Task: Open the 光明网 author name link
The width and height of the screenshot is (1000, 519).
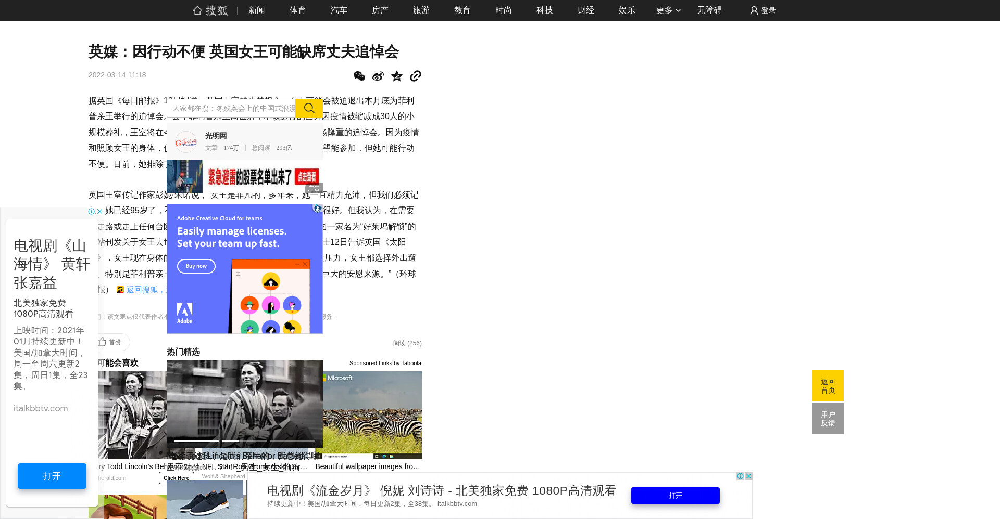Action: pos(216,136)
